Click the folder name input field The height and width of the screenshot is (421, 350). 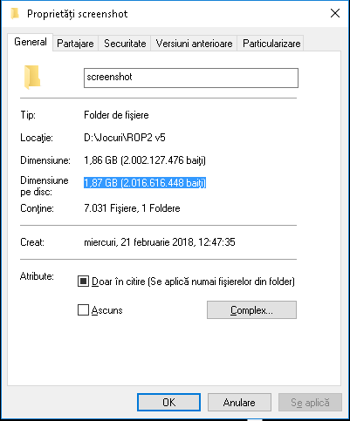(191, 78)
